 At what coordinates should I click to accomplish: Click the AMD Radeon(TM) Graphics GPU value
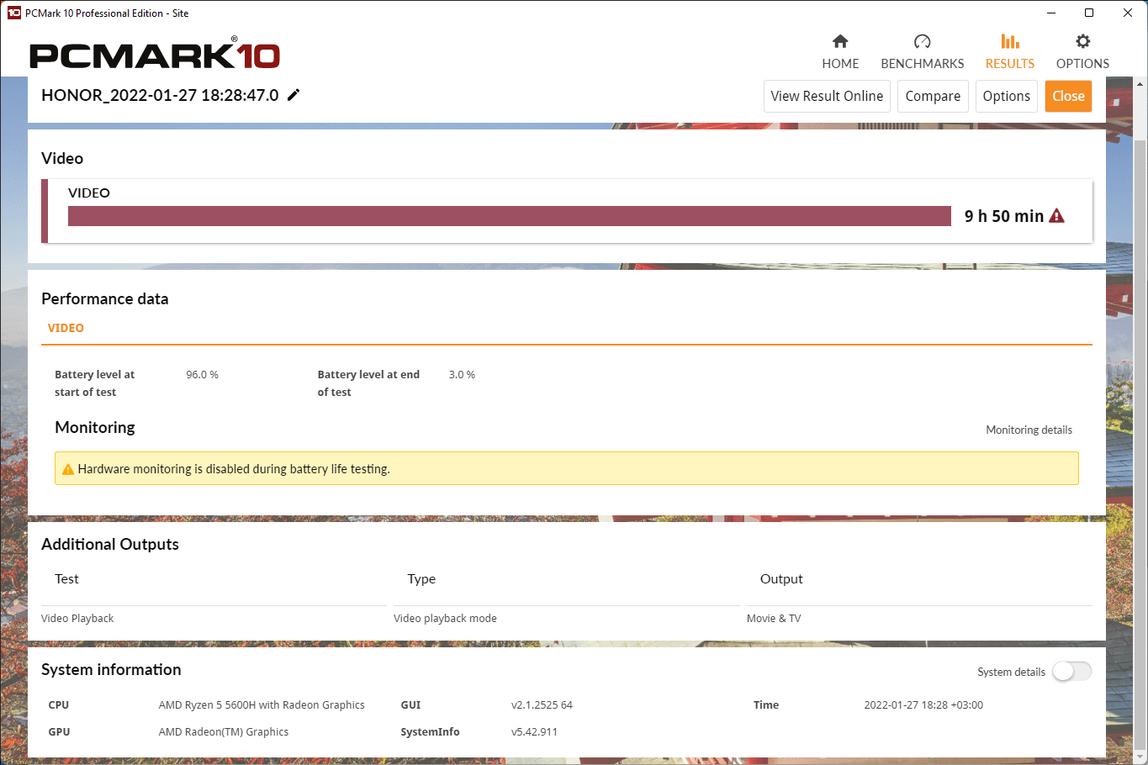224,732
